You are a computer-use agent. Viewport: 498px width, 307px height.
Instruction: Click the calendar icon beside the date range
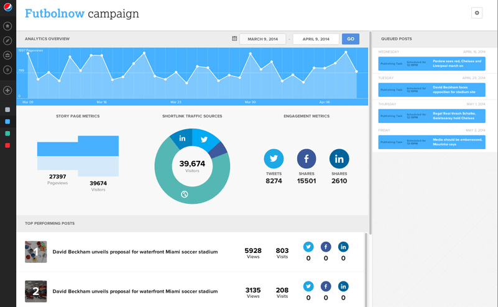[x=234, y=39]
